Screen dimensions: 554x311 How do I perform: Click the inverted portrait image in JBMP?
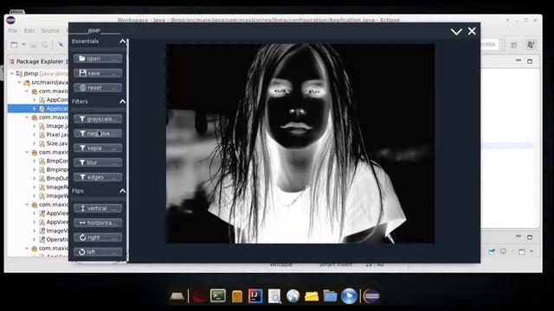point(300,143)
